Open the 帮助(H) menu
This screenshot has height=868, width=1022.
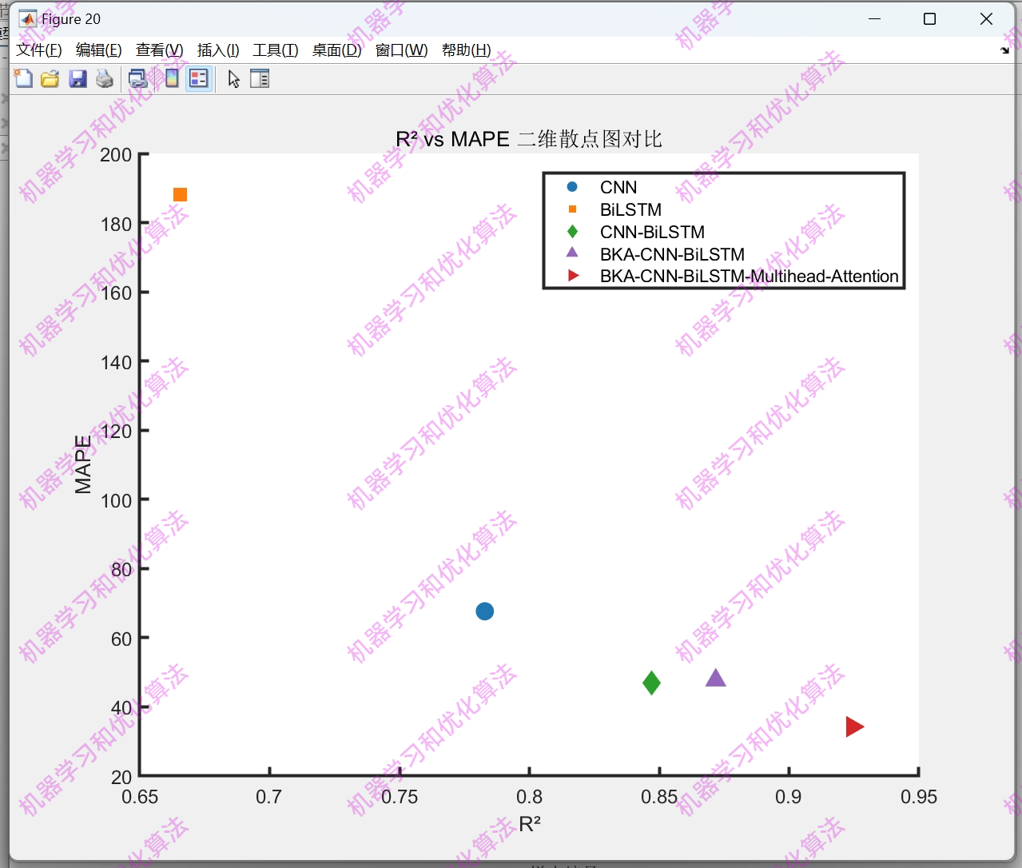(x=466, y=50)
